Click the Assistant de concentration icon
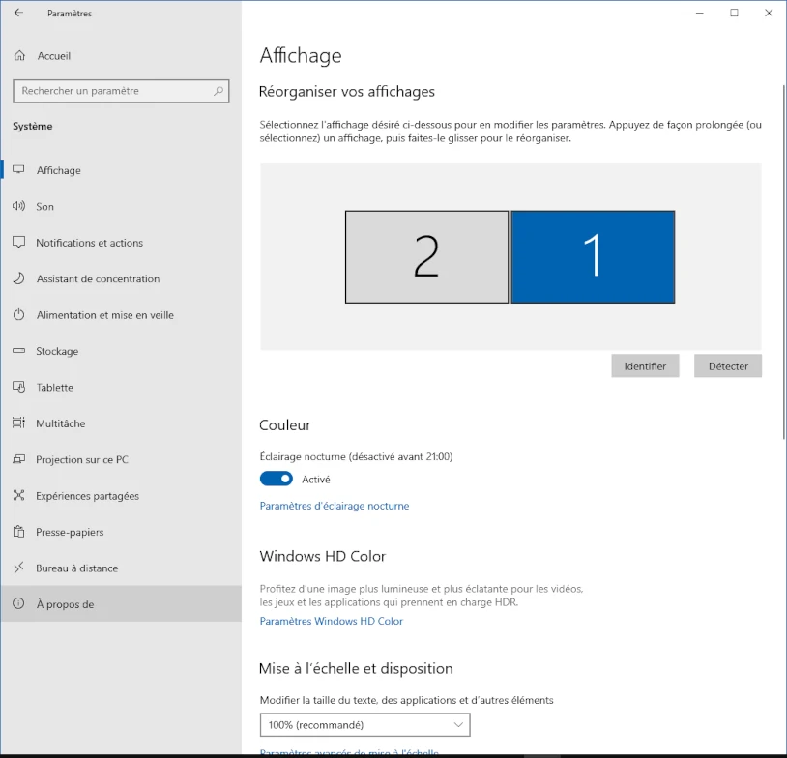This screenshot has width=787, height=758. [x=20, y=278]
